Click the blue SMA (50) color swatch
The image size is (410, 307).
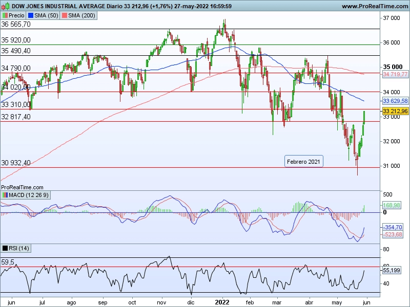pos(31,15)
